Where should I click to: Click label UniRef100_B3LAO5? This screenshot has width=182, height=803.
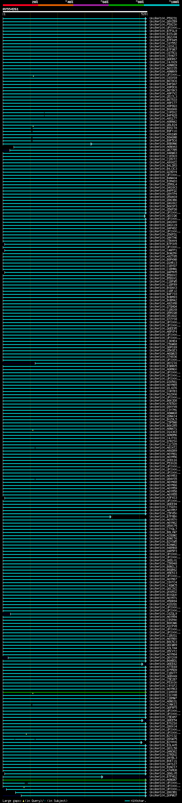click(163, 745)
